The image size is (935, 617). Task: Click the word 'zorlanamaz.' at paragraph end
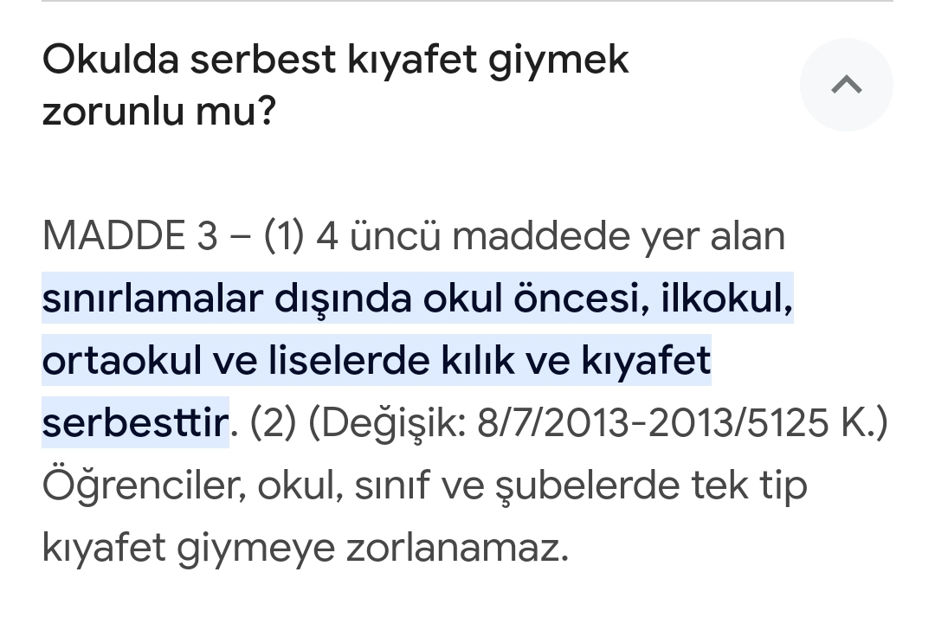pyautogui.click(x=457, y=548)
